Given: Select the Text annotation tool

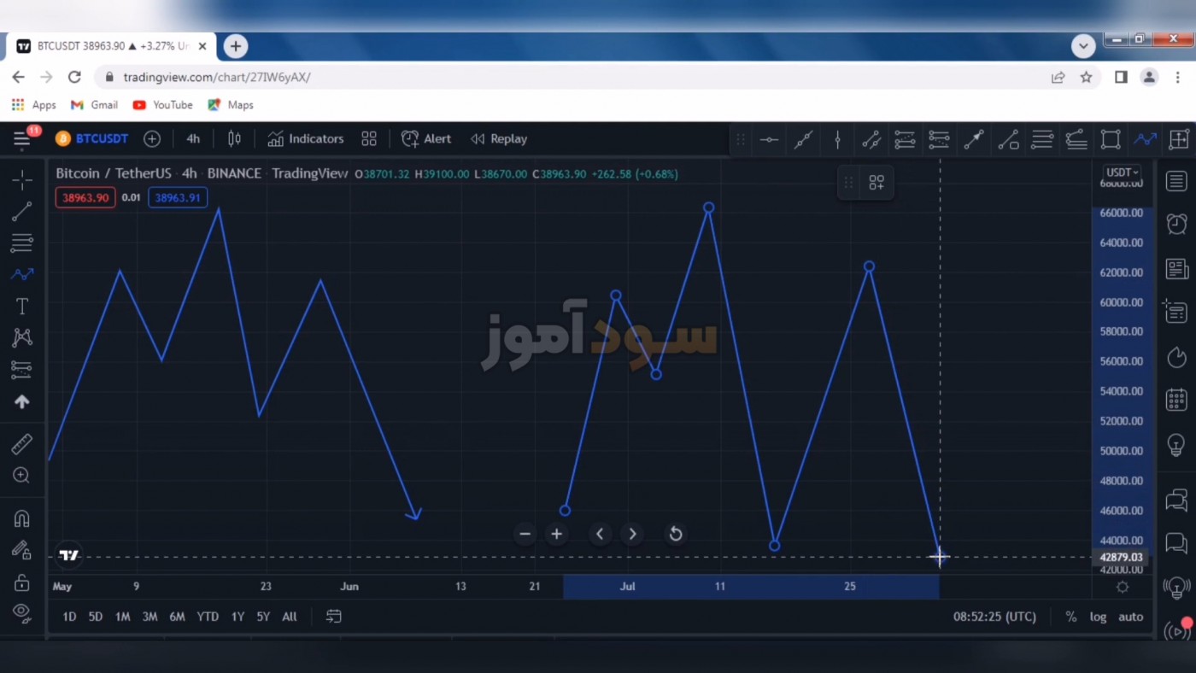Looking at the screenshot, I should point(22,307).
